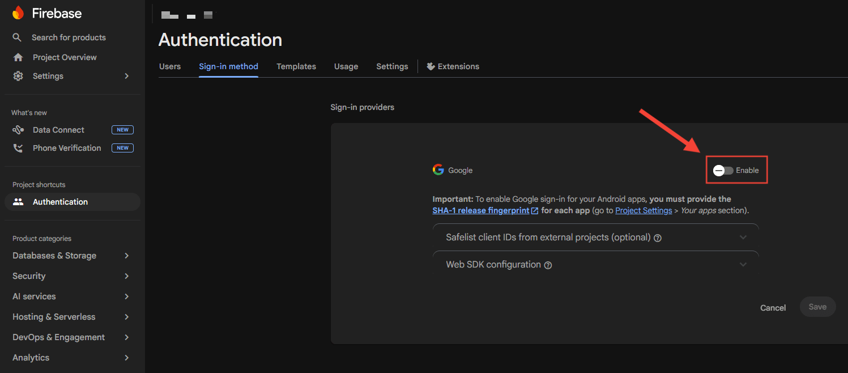Open the Templates tab

tap(296, 66)
